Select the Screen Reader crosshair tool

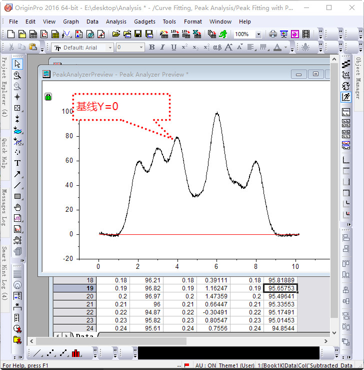[x=17, y=97]
